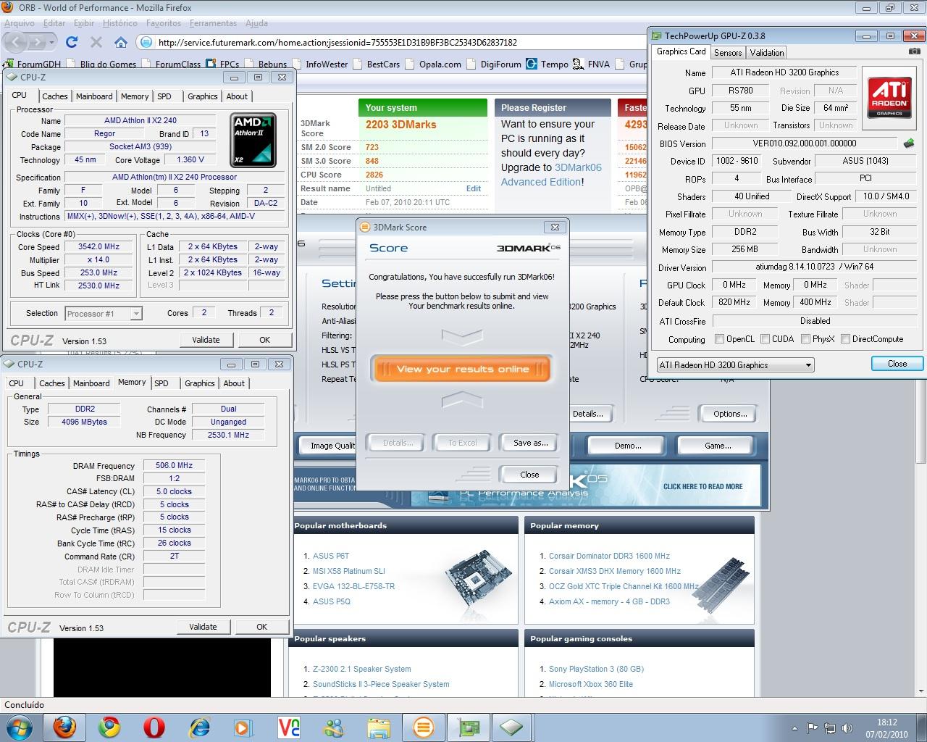Viewport: 927px width, 742px height.
Task: Open Firefox history dropdown arrow beside forward
Action: (51, 43)
